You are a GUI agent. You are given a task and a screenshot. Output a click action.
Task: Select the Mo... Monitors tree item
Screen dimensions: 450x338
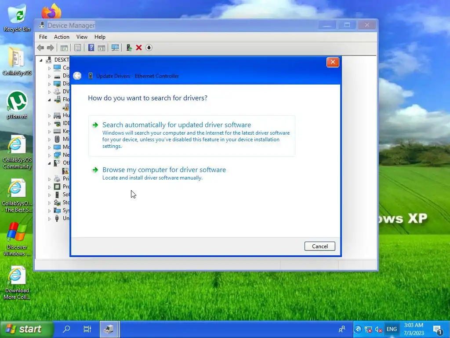click(62, 147)
